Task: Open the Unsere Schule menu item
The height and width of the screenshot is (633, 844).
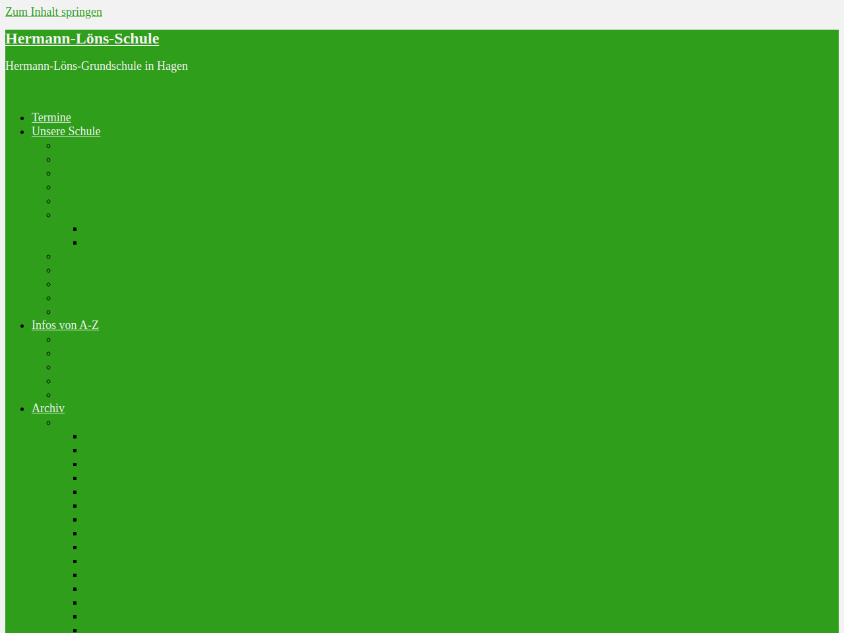Action: point(66,131)
